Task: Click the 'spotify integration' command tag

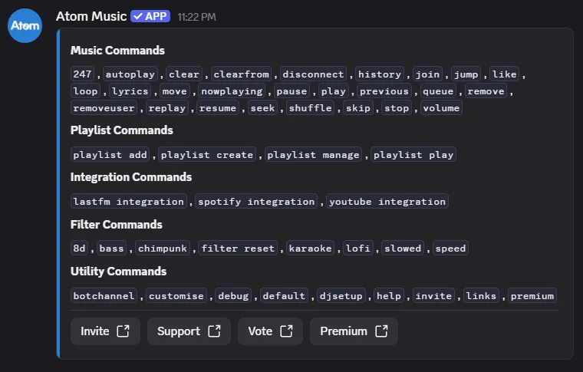Action: pyautogui.click(x=256, y=202)
